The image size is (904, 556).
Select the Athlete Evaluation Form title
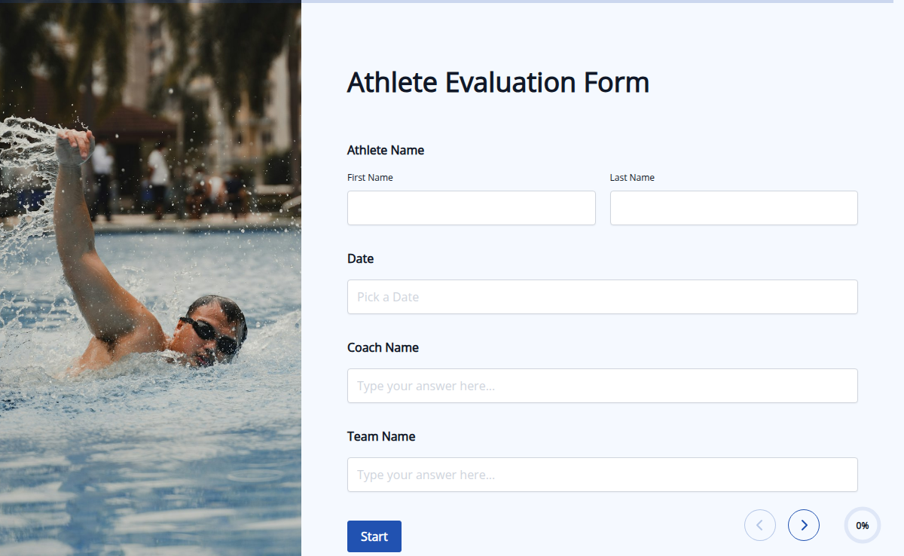tap(498, 82)
